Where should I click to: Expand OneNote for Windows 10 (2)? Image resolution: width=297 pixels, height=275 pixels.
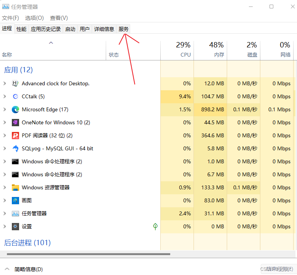pyautogui.click(x=5, y=123)
